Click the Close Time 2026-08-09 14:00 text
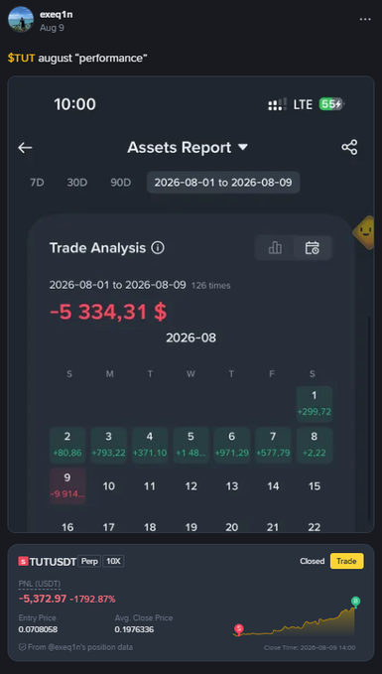This screenshot has height=674, width=382. click(310, 648)
